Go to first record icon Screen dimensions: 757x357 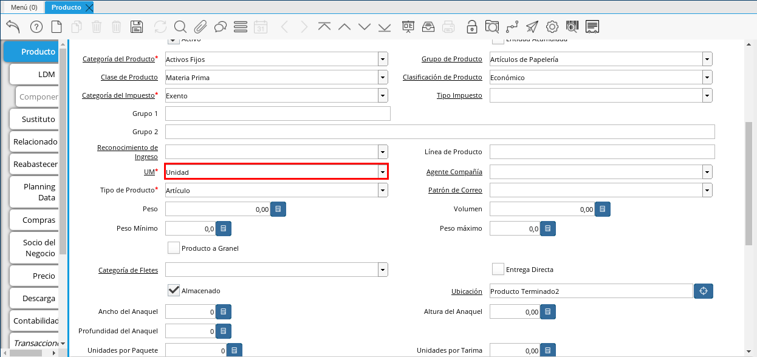click(324, 27)
